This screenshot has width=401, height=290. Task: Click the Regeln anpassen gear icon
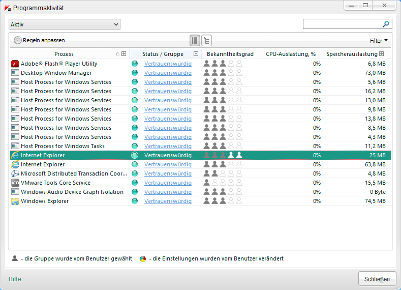click(x=17, y=40)
